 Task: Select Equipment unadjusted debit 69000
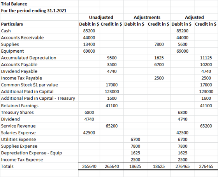point(89,51)
